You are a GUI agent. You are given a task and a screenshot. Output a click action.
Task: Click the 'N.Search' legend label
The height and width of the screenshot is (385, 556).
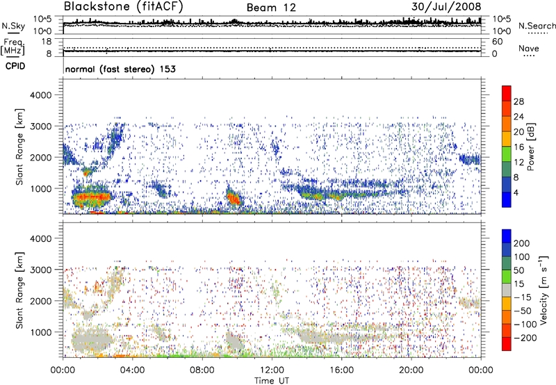[537, 26]
